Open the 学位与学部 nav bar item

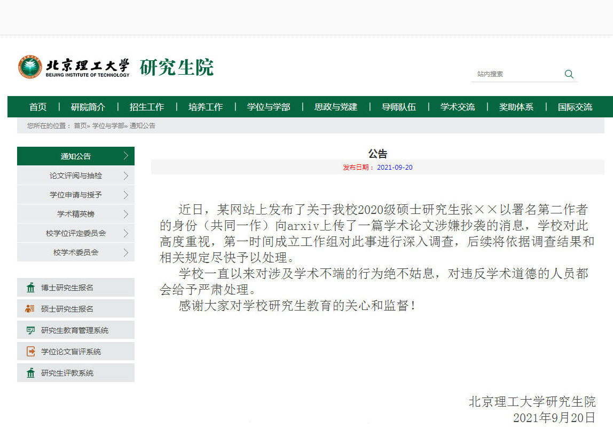pos(269,107)
